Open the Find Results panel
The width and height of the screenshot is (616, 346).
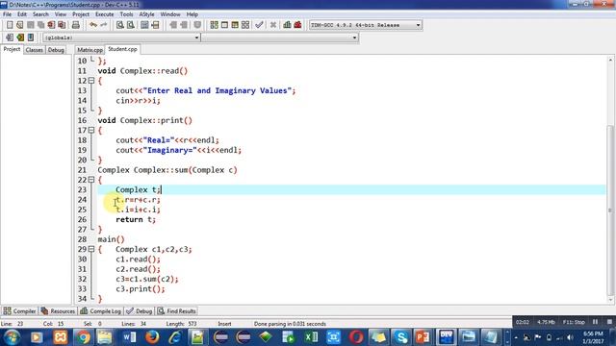pyautogui.click(x=177, y=311)
